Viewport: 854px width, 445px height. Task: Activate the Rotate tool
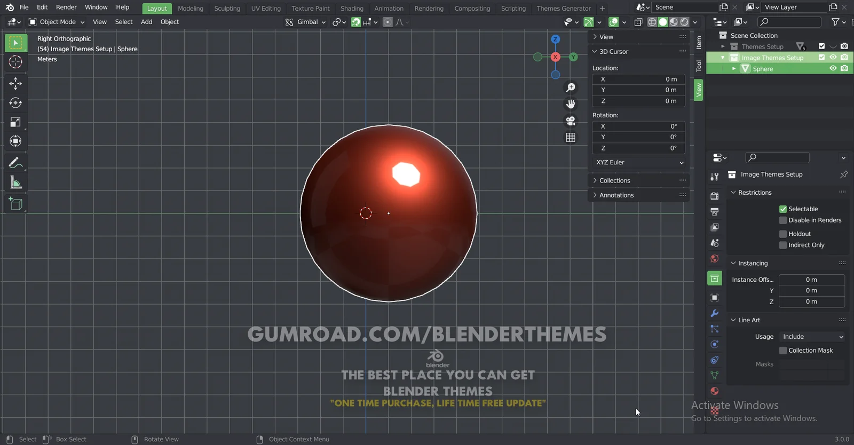(x=15, y=102)
